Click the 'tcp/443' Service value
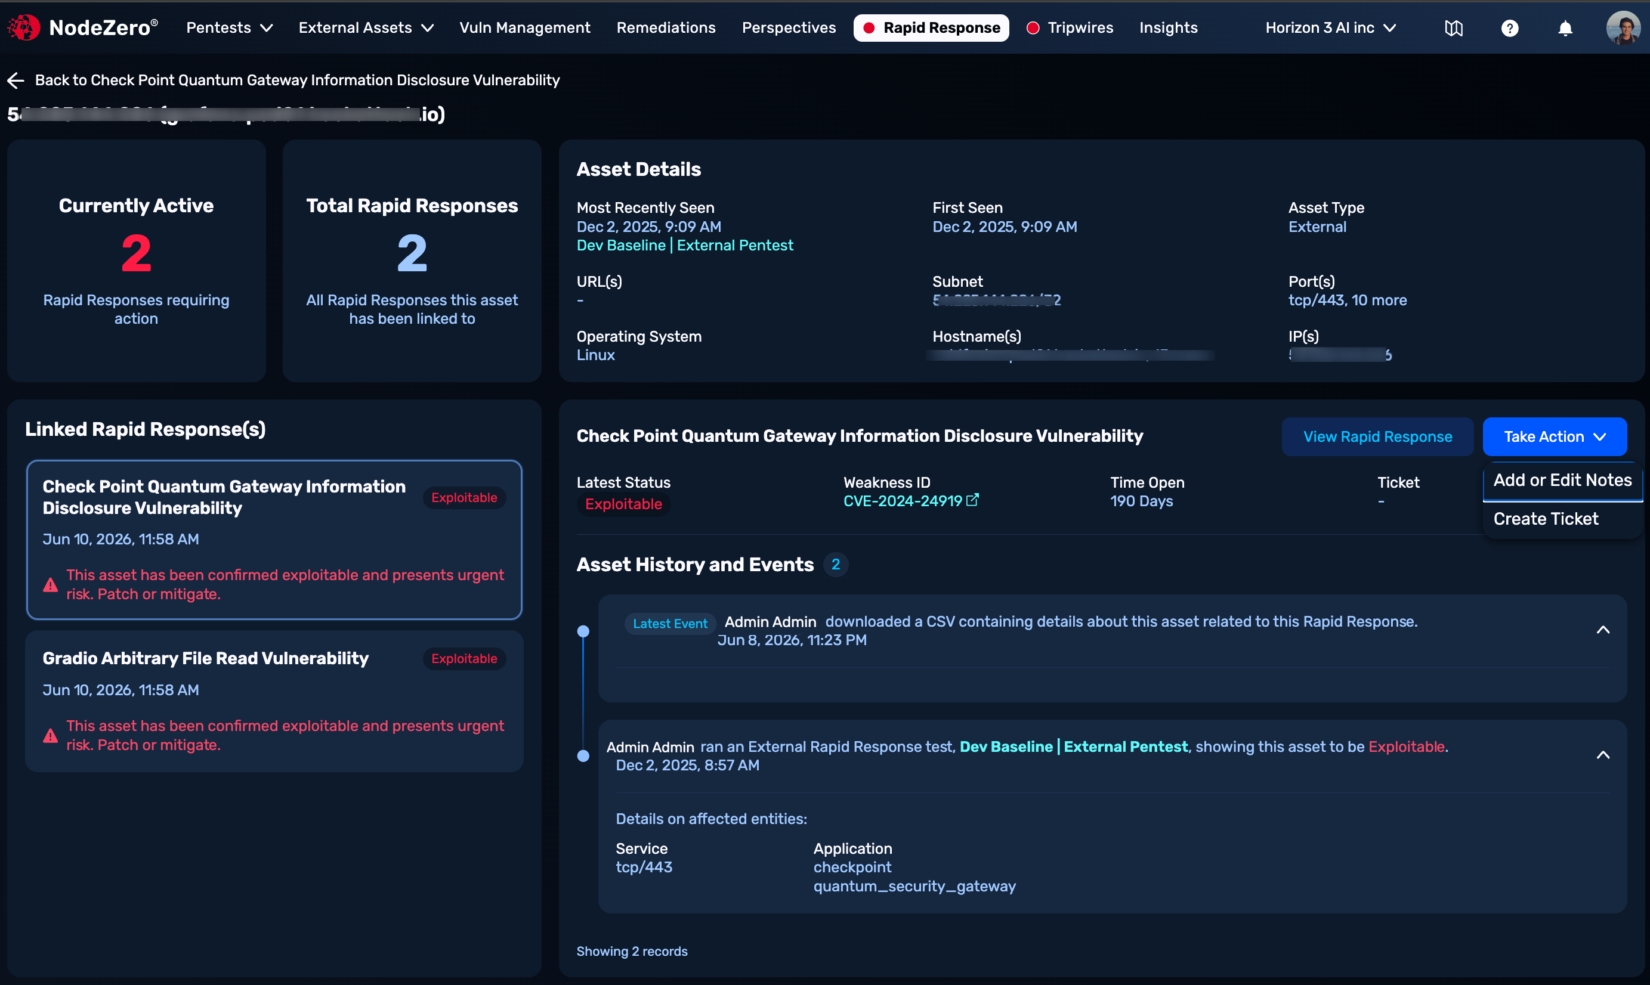 644,867
